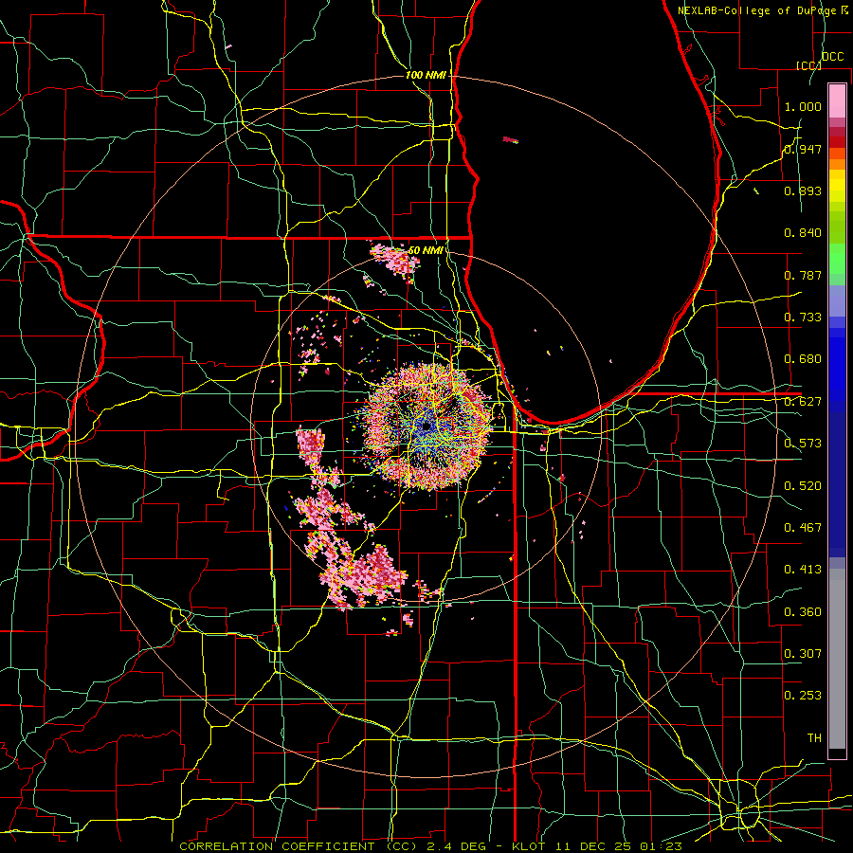The width and height of the screenshot is (853, 853).
Task: Click the CORRELATION COEFFICIENT (CC) product title
Action: 299,846
